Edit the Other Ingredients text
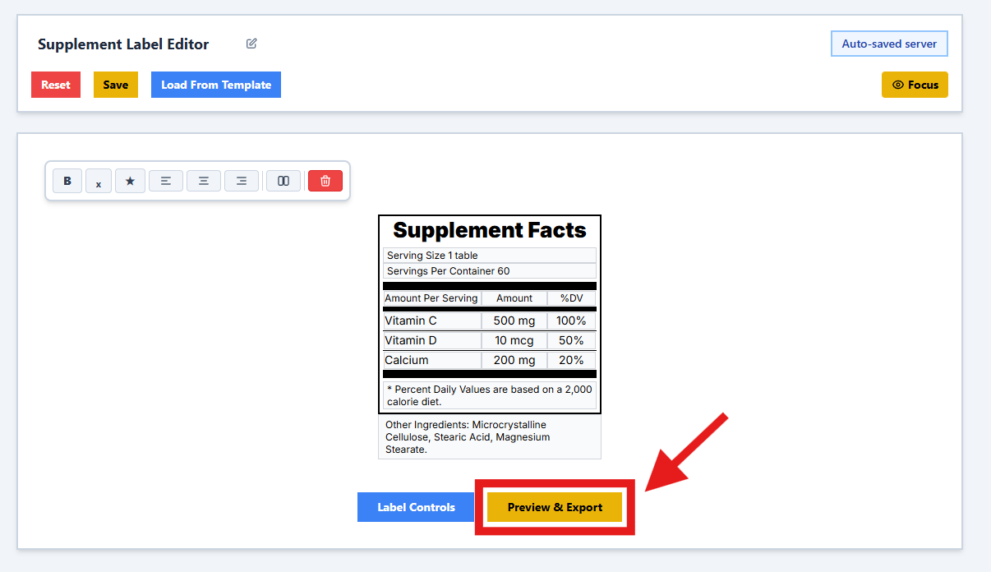 pyautogui.click(x=489, y=437)
